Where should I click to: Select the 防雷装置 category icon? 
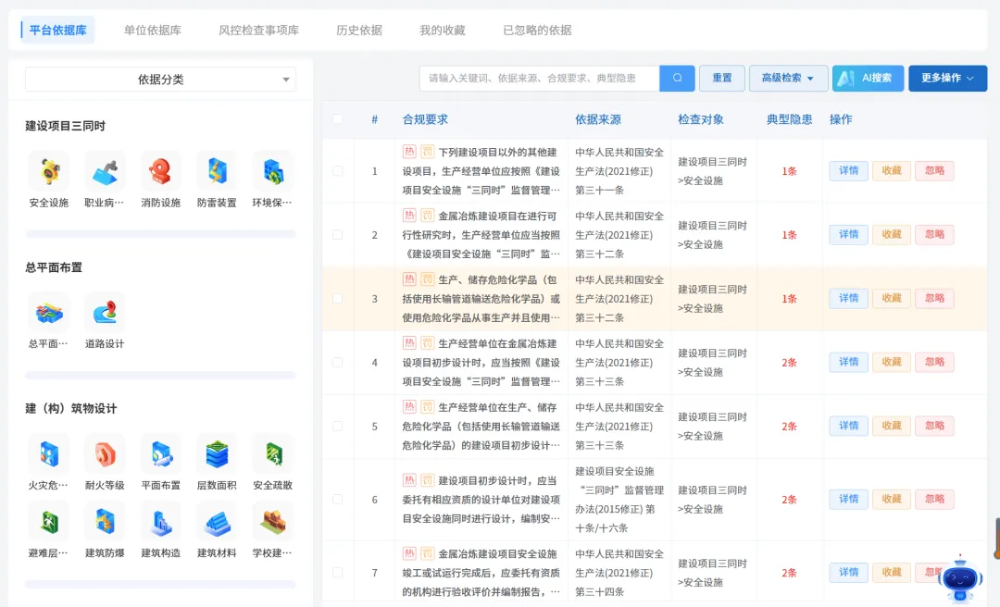coord(217,171)
